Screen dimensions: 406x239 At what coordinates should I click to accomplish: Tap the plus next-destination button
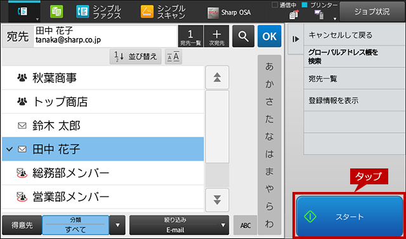tap(216, 36)
